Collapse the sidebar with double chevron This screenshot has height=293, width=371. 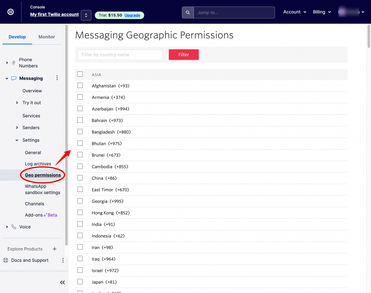click(62, 282)
